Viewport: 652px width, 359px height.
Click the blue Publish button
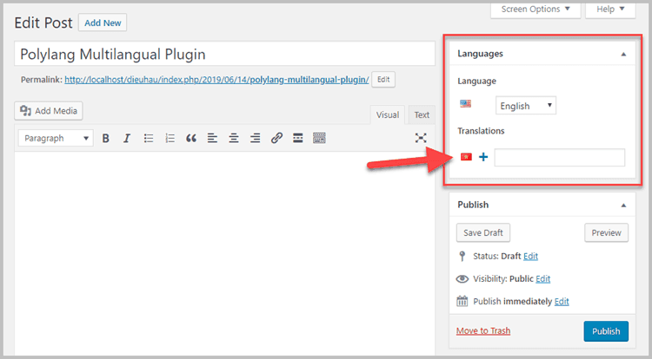pos(606,331)
